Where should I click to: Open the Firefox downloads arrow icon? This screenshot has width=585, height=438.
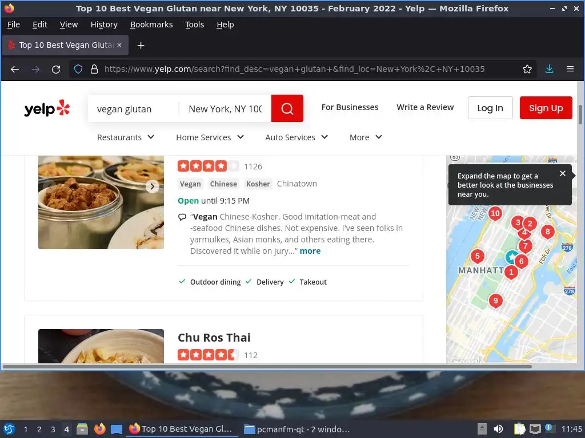(x=549, y=69)
